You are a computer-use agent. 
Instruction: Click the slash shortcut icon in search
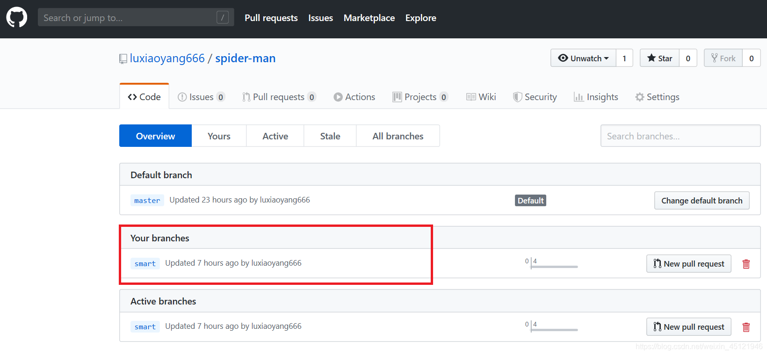click(223, 18)
